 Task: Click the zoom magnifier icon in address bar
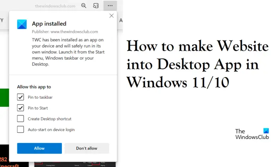[x=84, y=6]
